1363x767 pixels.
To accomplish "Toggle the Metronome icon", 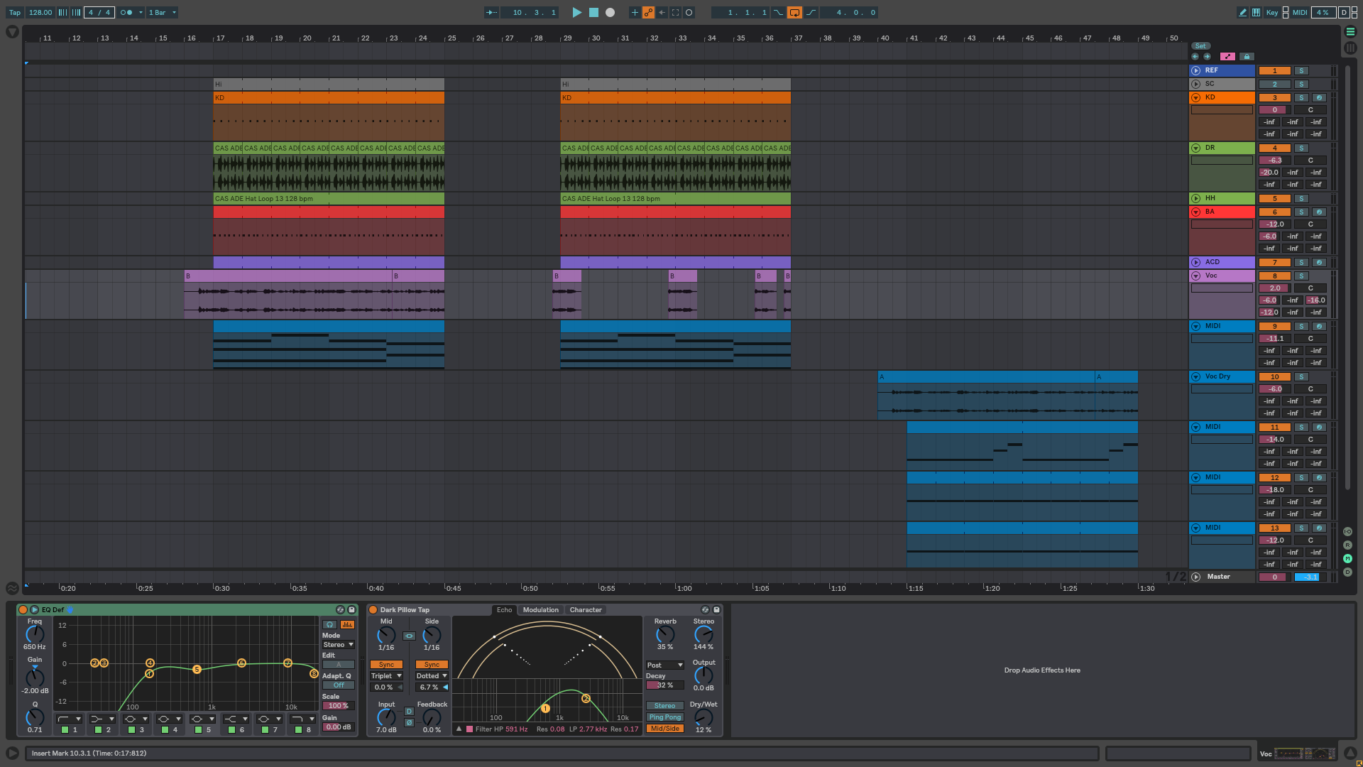I will coord(126,12).
